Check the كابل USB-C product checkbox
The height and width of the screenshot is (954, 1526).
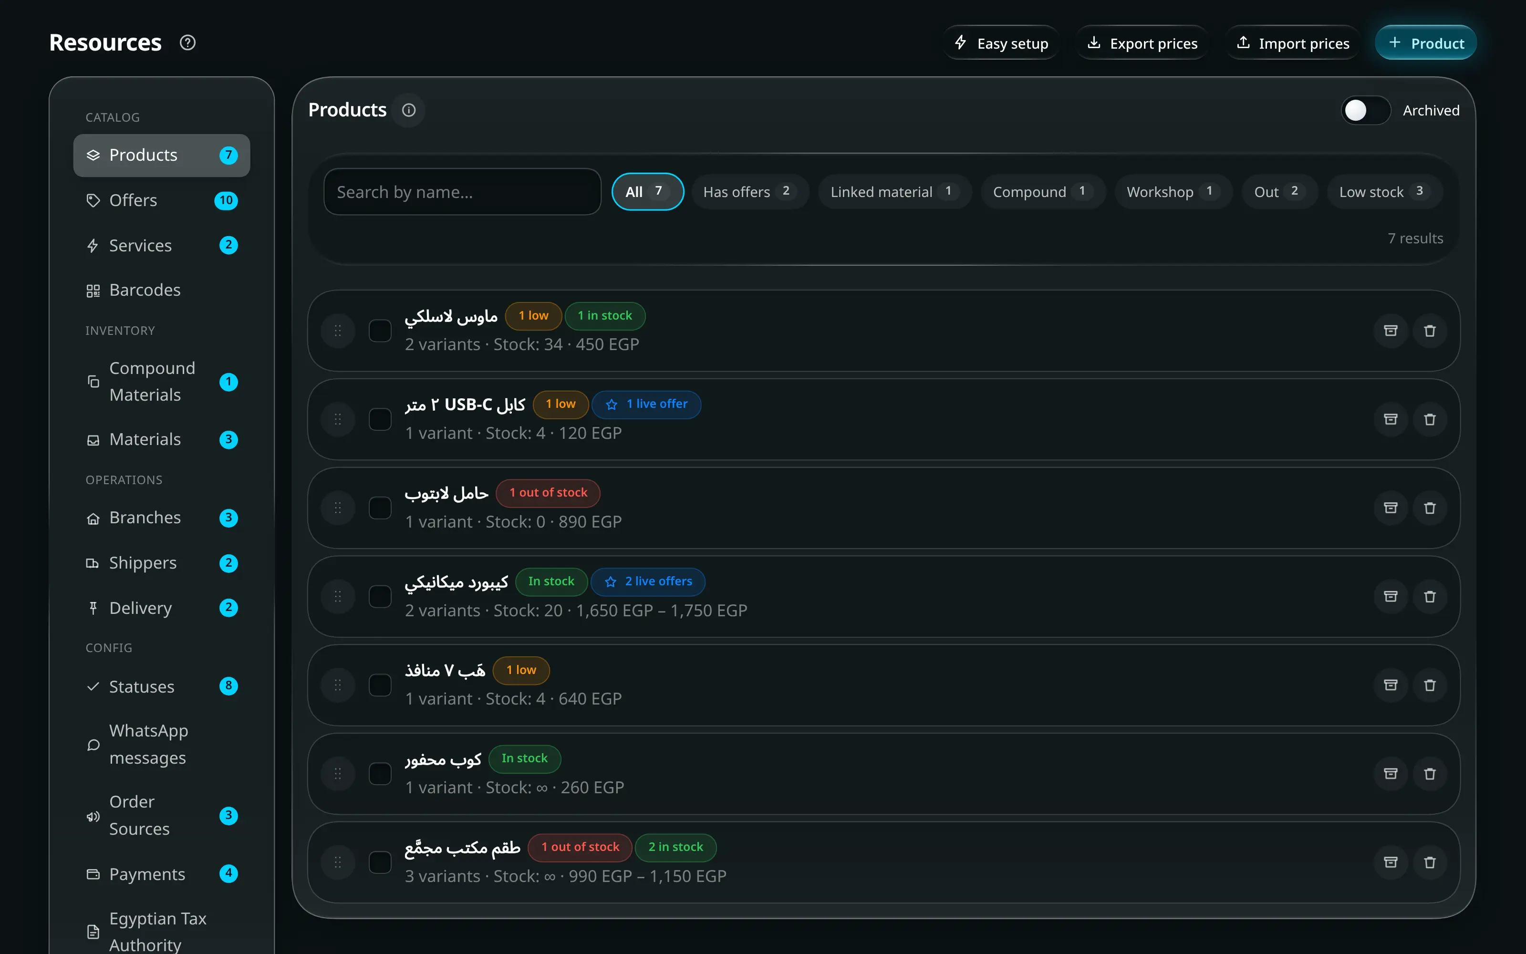coord(380,420)
